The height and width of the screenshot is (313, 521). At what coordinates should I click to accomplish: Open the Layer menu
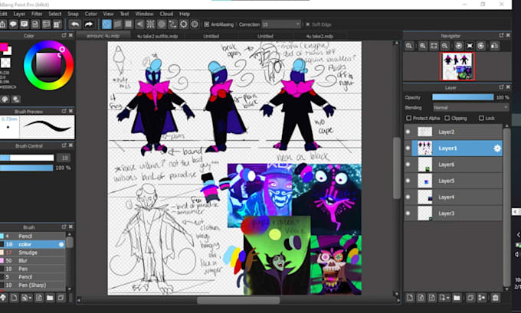[19, 14]
